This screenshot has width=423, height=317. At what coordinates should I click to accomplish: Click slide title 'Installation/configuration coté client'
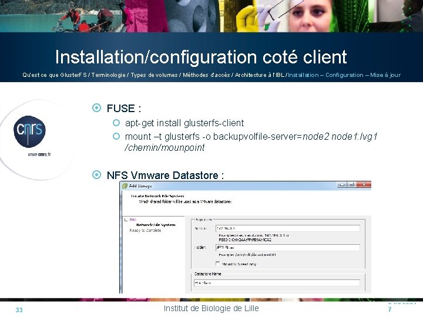tap(201, 57)
